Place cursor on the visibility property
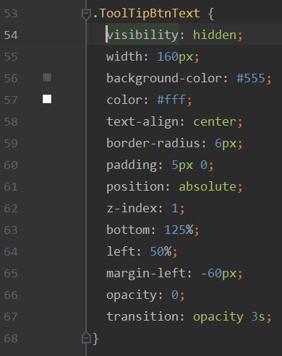Screen dimensions: 282x356 click(142, 35)
